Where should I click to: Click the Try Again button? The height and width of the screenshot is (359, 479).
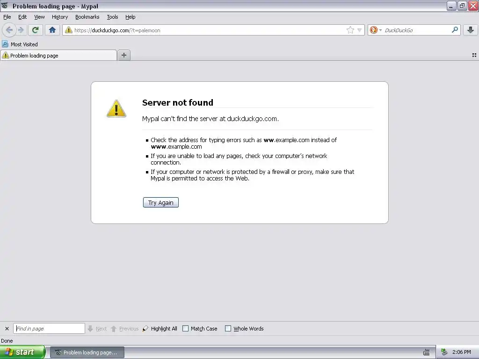click(161, 202)
